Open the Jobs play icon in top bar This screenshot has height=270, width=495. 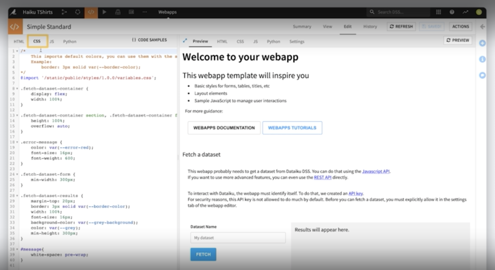(104, 12)
